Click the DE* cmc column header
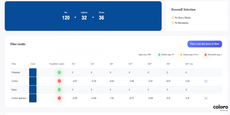This screenshot has height=115, width=230. pyautogui.click(x=189, y=64)
